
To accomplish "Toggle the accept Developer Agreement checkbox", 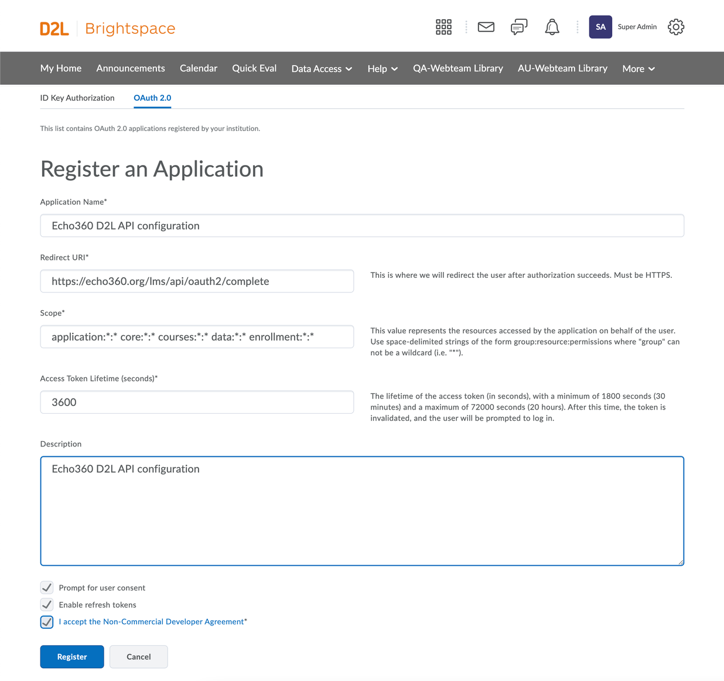I will [47, 622].
